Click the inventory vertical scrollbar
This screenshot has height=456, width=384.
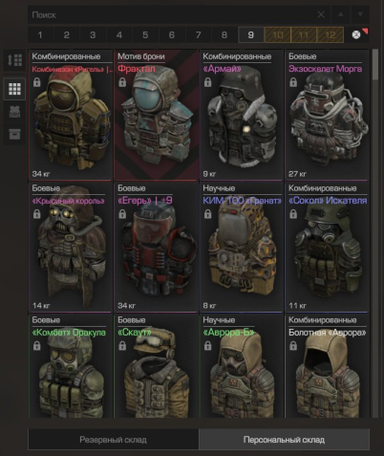pyautogui.click(x=375, y=233)
